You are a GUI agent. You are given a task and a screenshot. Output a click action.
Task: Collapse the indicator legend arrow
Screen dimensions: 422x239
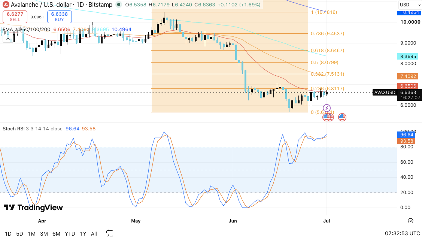tap(8, 39)
